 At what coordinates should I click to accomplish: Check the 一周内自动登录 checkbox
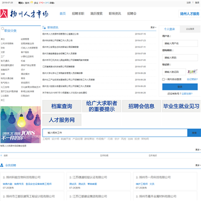pyautogui.click(x=164, y=79)
